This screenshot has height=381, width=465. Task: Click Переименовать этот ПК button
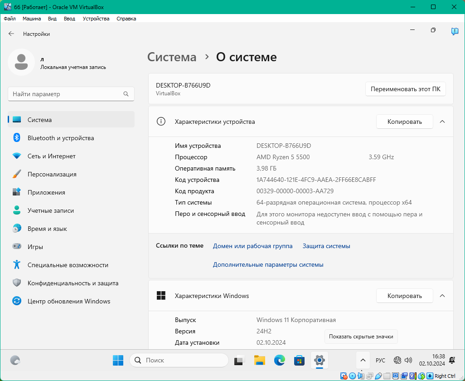click(x=405, y=89)
